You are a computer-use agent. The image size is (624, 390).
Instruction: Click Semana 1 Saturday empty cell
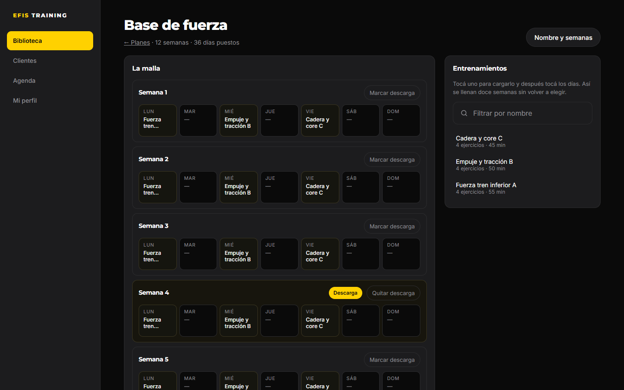click(361, 120)
